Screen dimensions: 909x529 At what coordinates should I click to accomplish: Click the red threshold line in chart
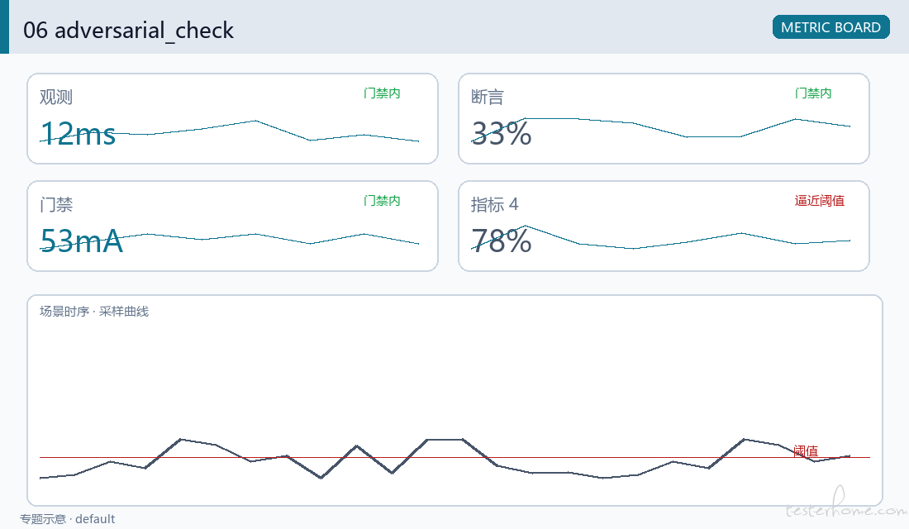pyautogui.click(x=454, y=458)
